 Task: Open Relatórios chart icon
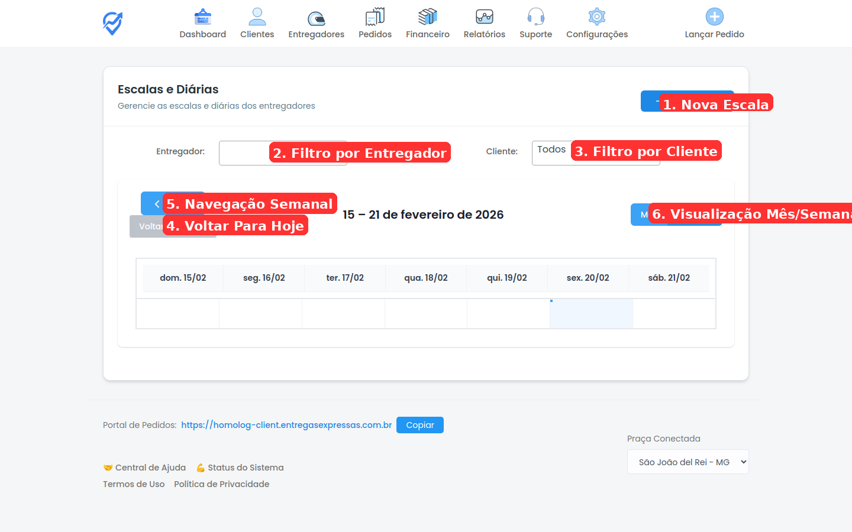[x=484, y=17]
